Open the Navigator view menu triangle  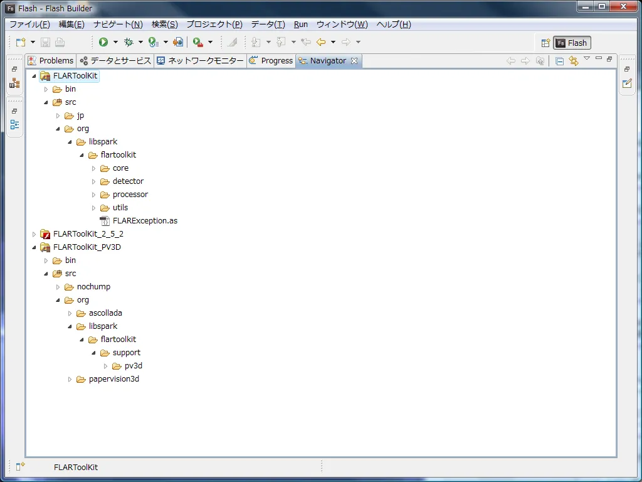tap(587, 58)
